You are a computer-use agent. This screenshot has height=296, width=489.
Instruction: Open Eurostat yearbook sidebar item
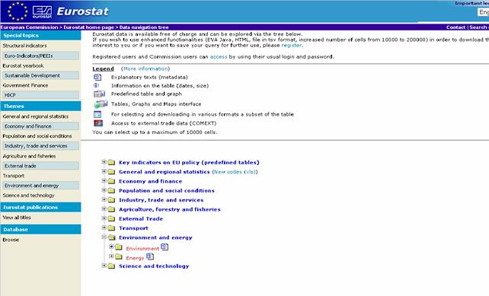click(24, 65)
